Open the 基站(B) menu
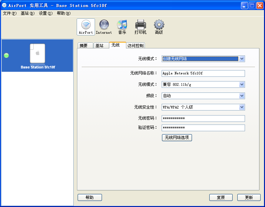The height and width of the screenshot is (207, 265). tap(28, 13)
